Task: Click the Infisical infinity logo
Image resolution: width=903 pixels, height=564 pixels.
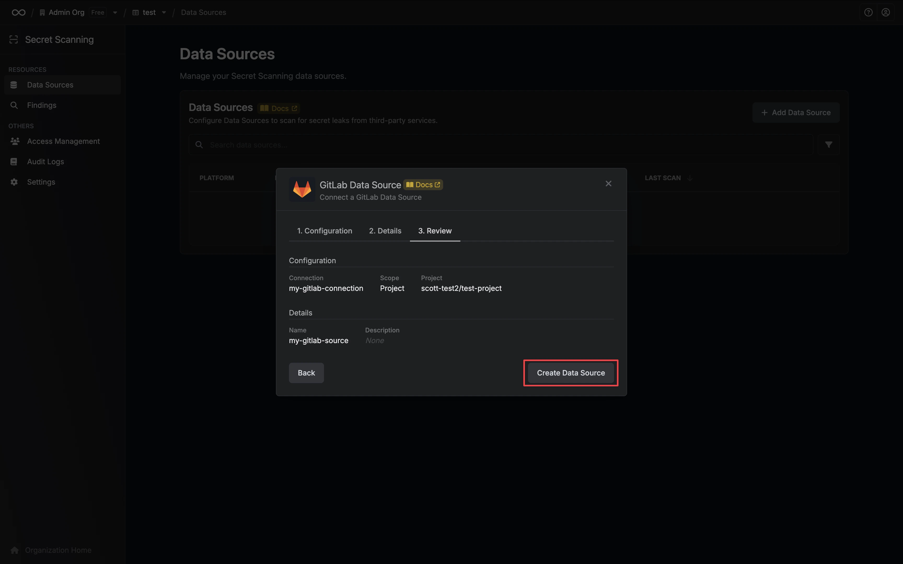Action: (18, 12)
